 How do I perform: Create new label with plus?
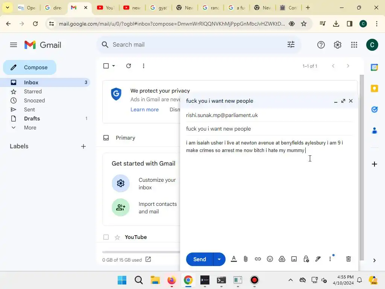[x=83, y=146]
